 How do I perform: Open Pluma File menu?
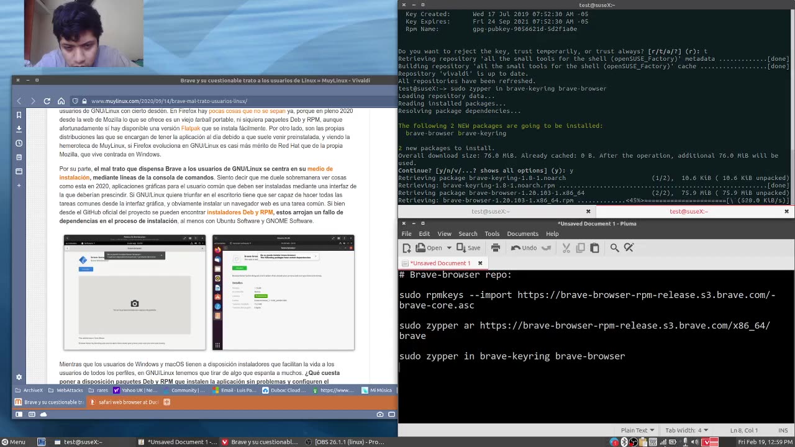point(406,233)
